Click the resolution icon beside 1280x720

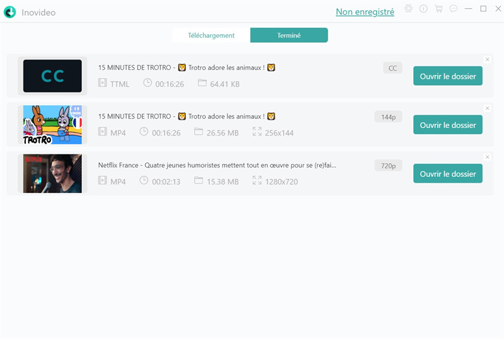(257, 180)
